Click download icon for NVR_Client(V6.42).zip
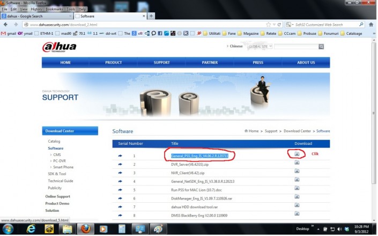This screenshot has width=378, height=236. tap(297, 172)
